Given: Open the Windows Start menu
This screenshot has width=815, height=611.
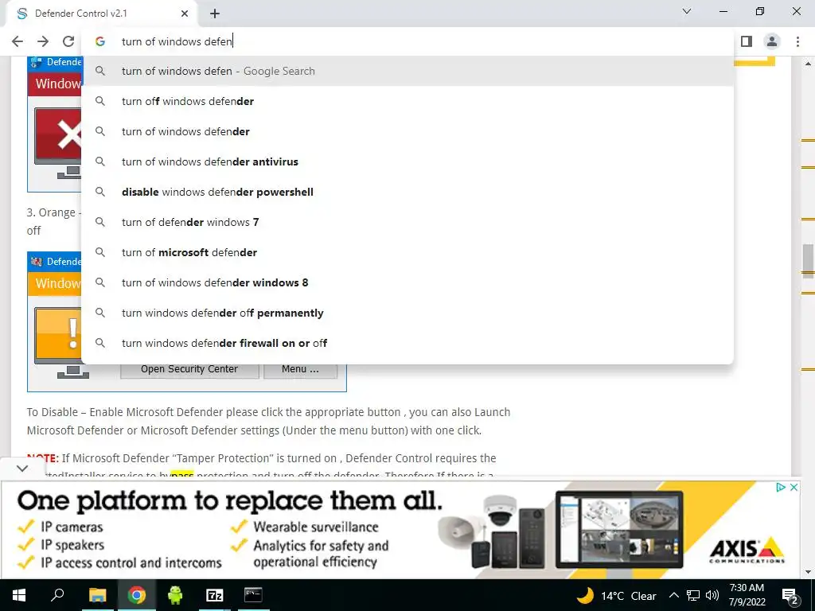Looking at the screenshot, I should pos(19,595).
